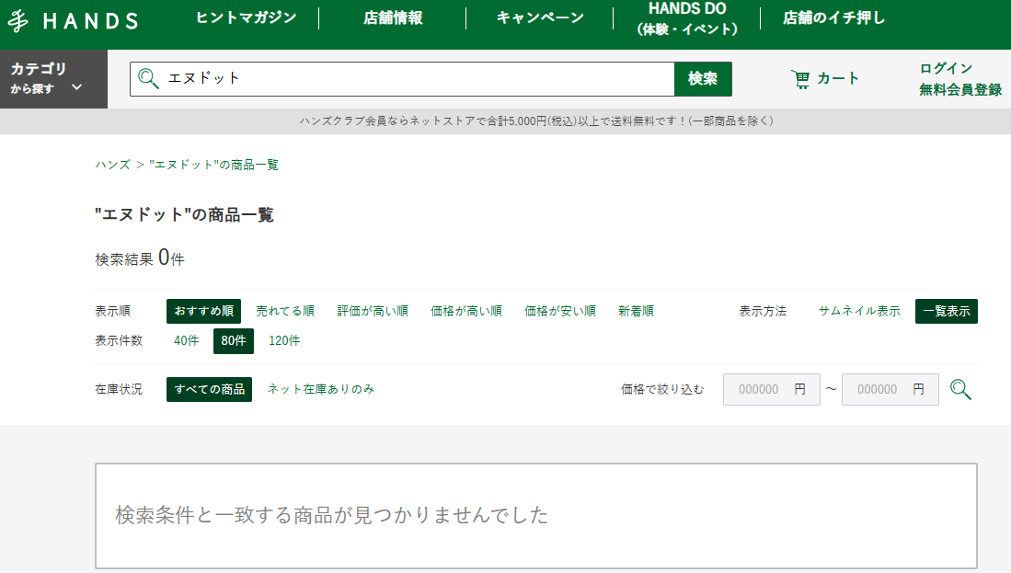Select the おすすめ順 sort option

[x=203, y=311]
